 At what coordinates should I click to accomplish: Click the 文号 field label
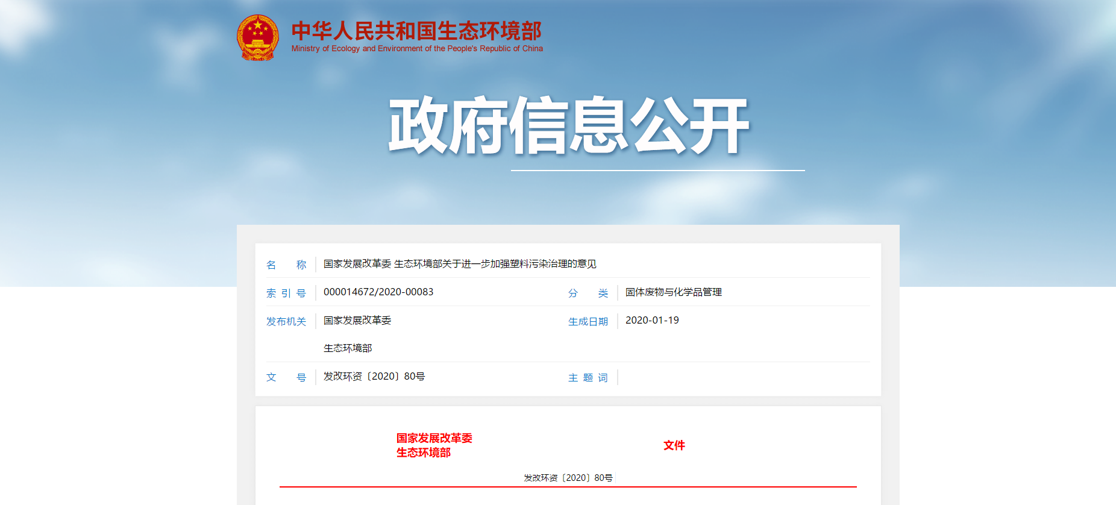[x=286, y=377]
